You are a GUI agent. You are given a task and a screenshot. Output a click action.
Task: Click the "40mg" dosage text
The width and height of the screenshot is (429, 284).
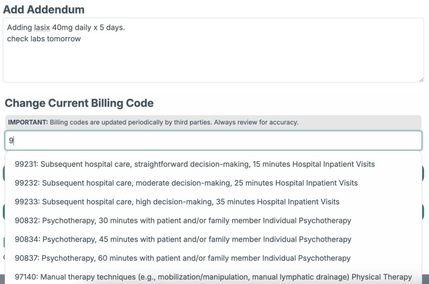click(x=62, y=28)
